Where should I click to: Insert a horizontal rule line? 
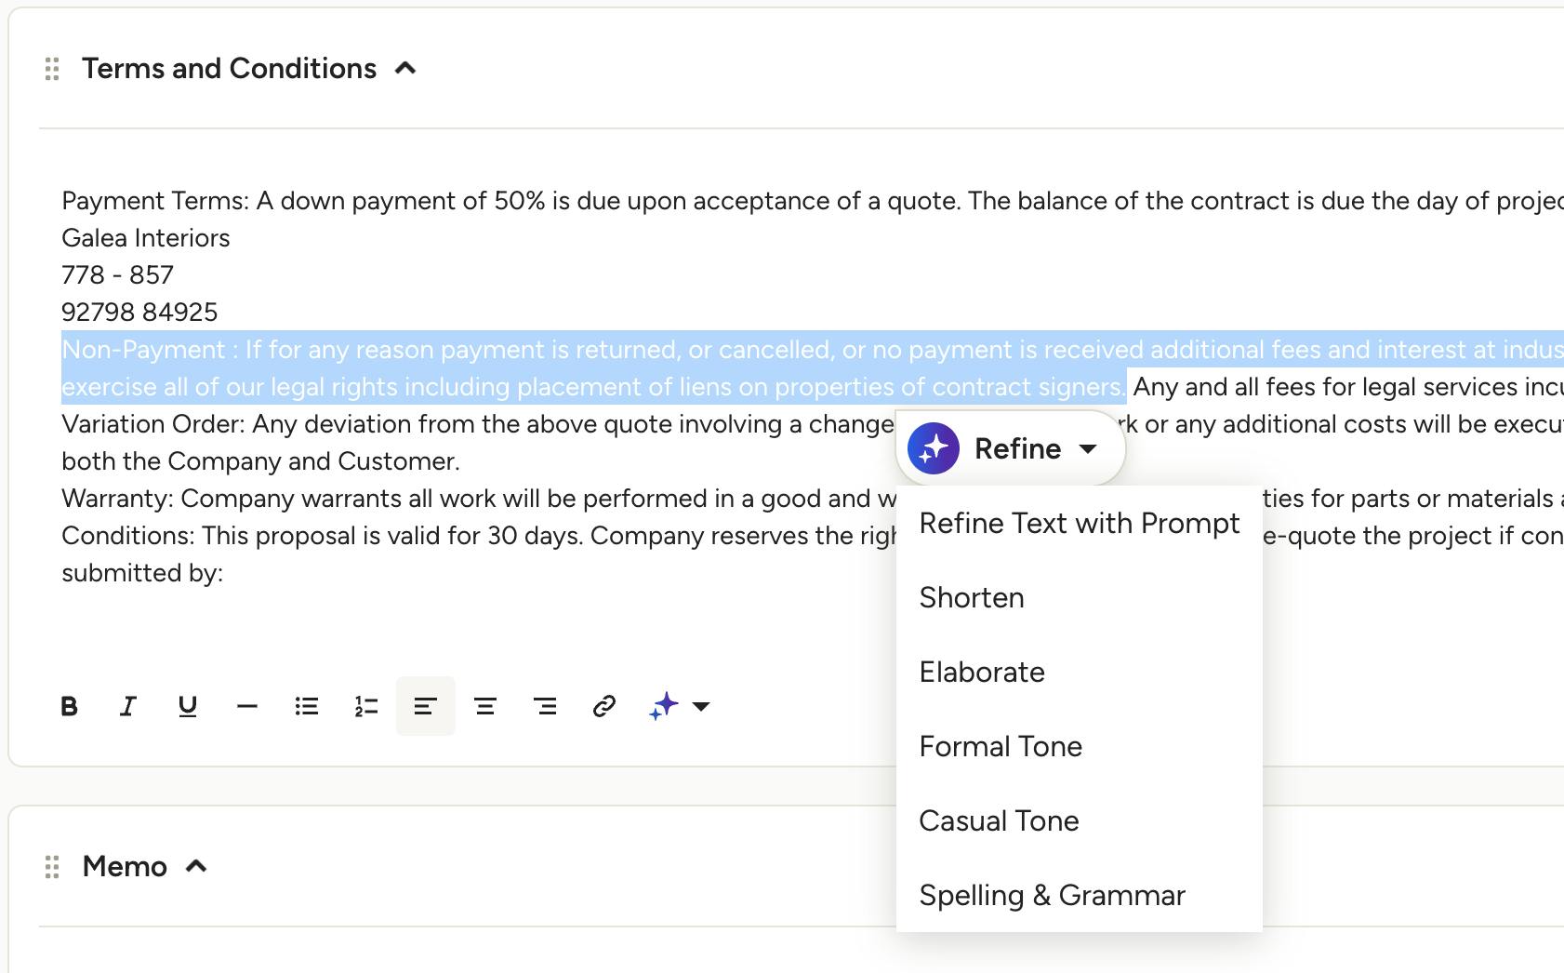tap(247, 706)
